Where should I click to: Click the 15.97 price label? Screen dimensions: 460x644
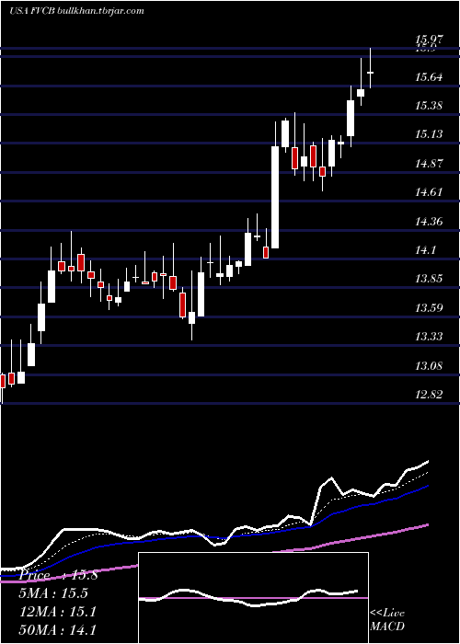(430, 40)
